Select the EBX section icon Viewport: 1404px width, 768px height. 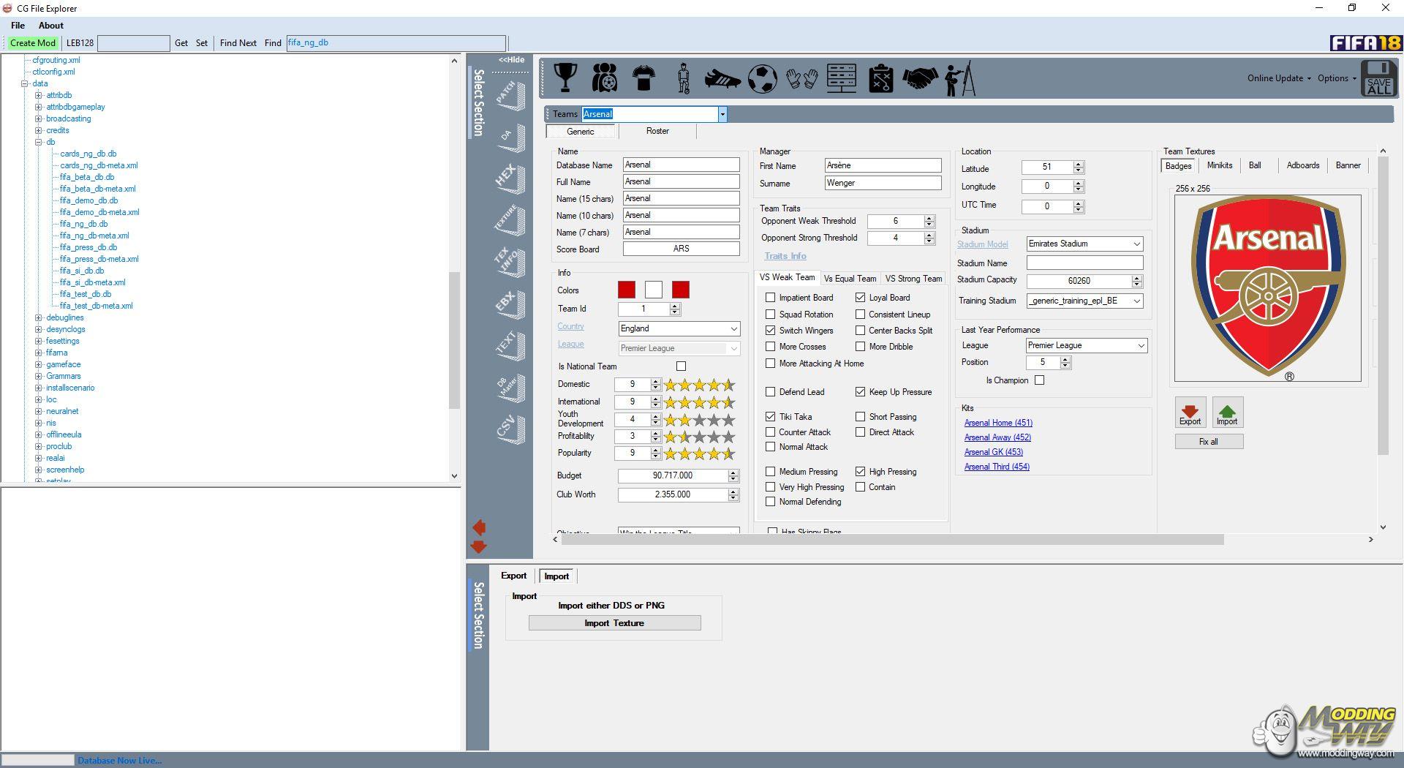coord(510,304)
